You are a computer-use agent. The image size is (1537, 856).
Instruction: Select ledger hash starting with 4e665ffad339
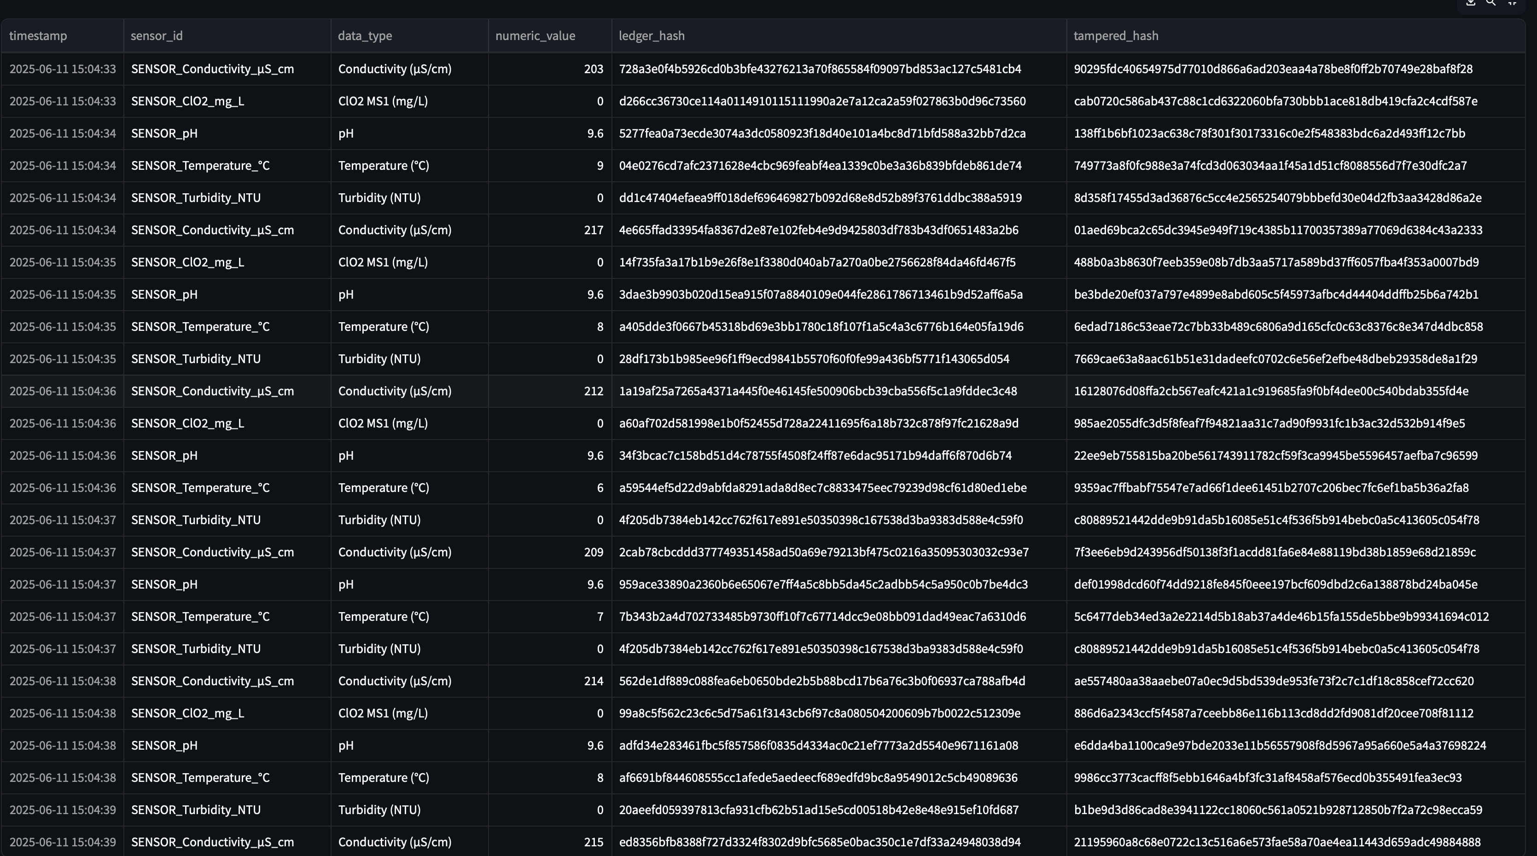[839, 230]
